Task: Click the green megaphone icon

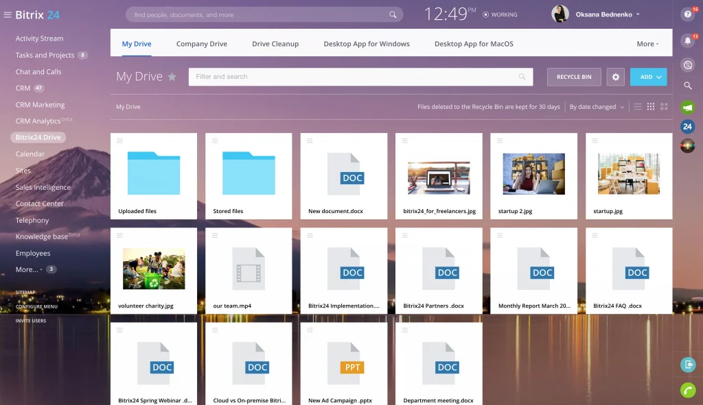Action: tap(687, 108)
